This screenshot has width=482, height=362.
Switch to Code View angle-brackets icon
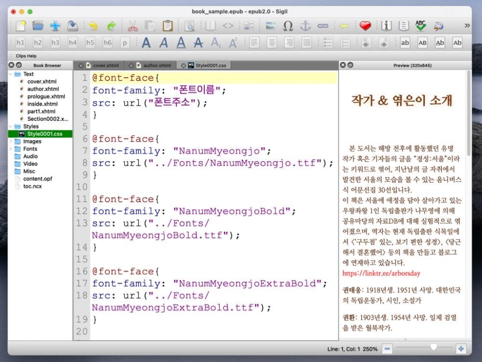coord(228,26)
